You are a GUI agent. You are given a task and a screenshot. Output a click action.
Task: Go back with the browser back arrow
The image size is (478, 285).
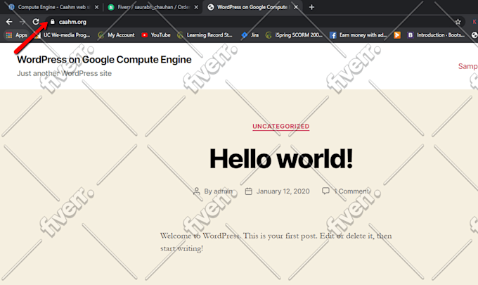9,22
